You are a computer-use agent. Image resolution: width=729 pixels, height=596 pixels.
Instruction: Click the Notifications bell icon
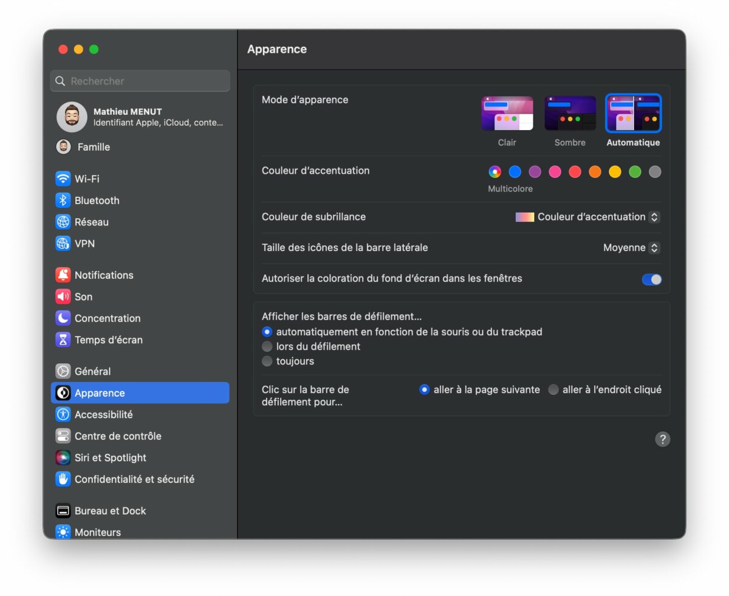pos(63,275)
